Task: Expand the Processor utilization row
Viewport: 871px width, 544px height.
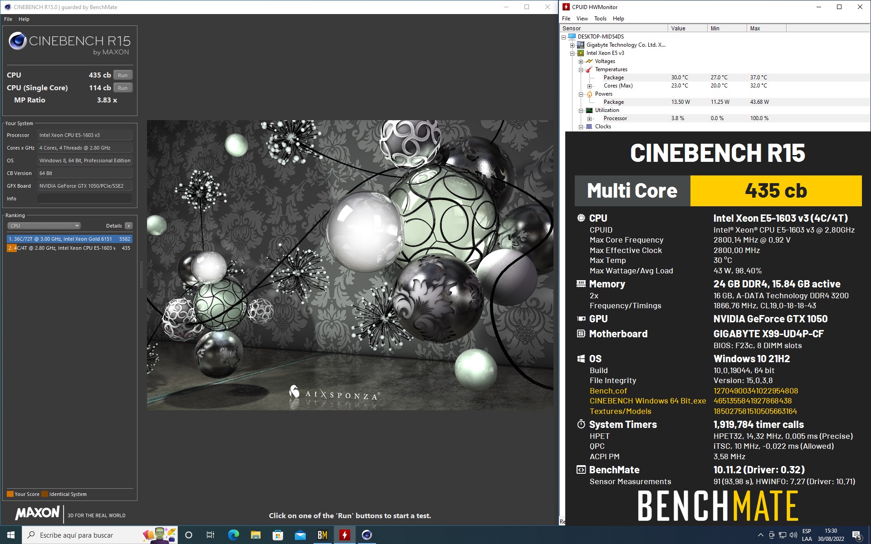Action: point(589,118)
